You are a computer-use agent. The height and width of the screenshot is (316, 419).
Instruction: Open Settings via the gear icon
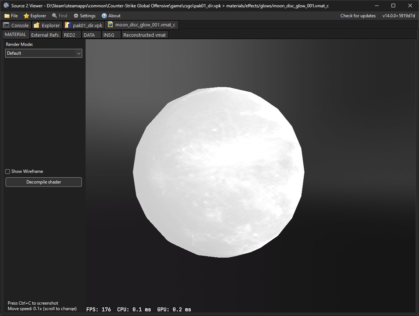pos(76,16)
